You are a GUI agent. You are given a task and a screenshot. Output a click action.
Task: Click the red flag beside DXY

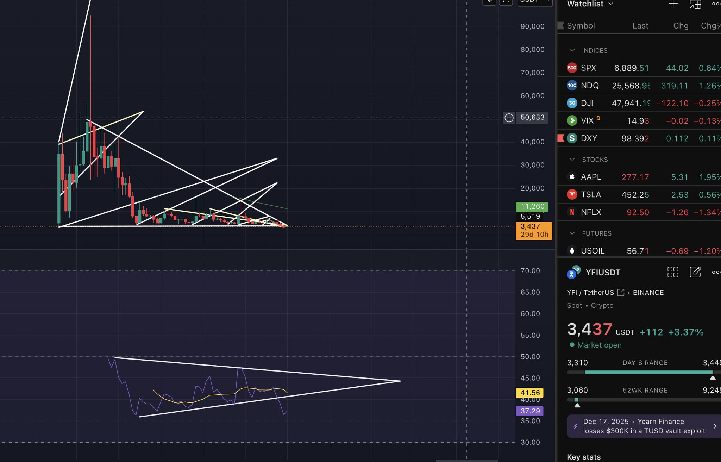coord(561,138)
